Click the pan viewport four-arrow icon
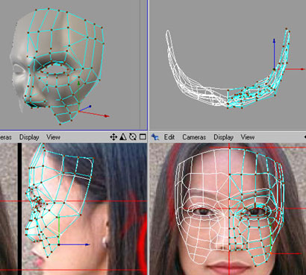 pyautogui.click(x=113, y=137)
